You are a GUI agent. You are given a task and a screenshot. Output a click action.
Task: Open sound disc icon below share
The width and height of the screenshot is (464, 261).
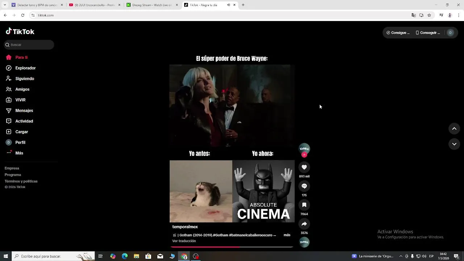(304, 242)
